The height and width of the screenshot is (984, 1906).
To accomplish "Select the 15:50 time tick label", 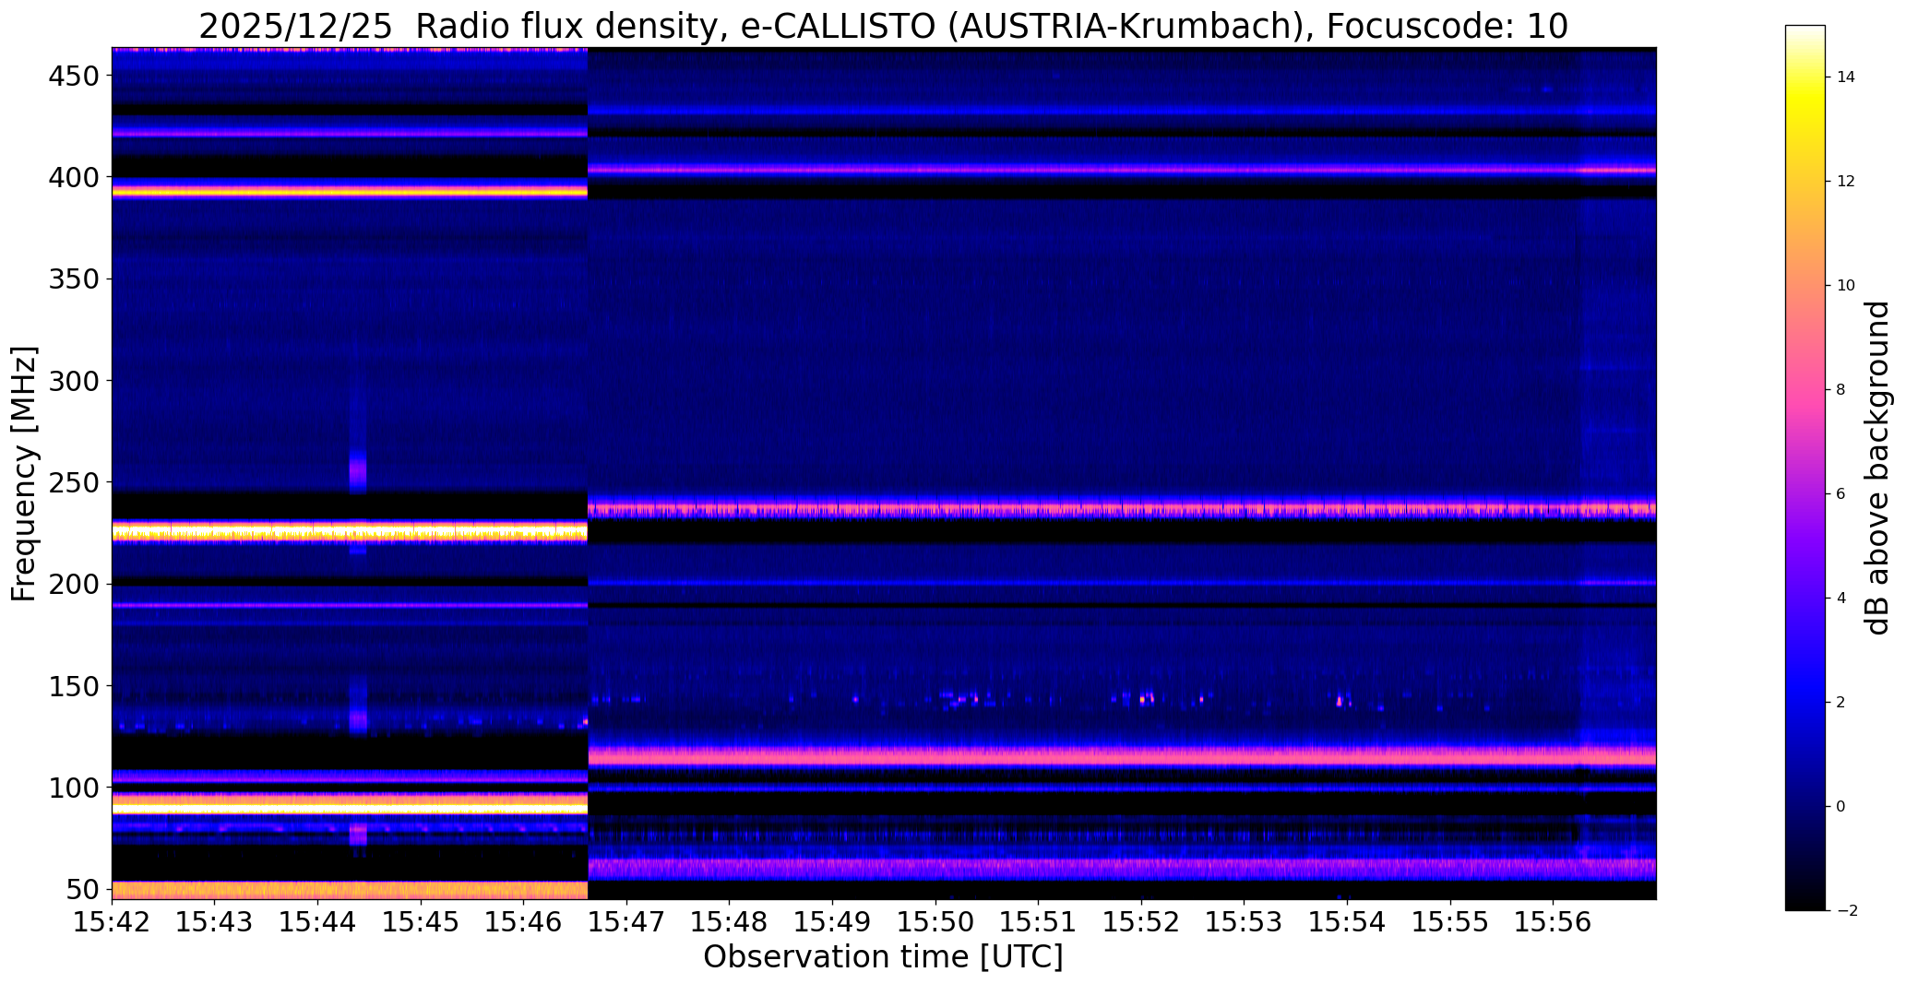I will 935,923.
